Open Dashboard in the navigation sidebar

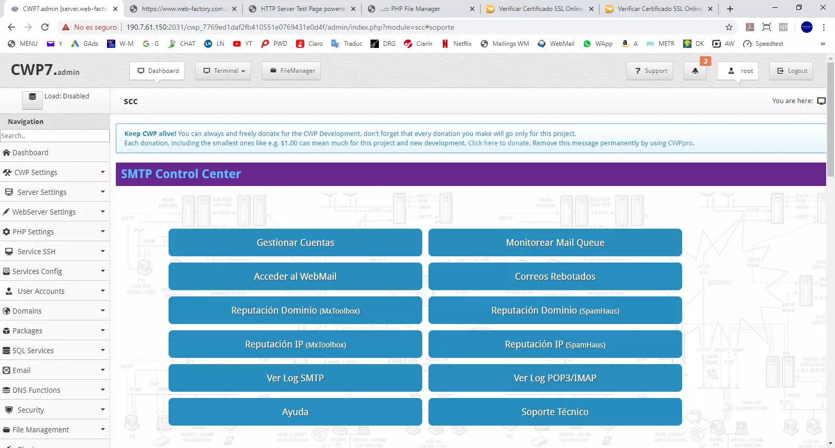pos(30,153)
